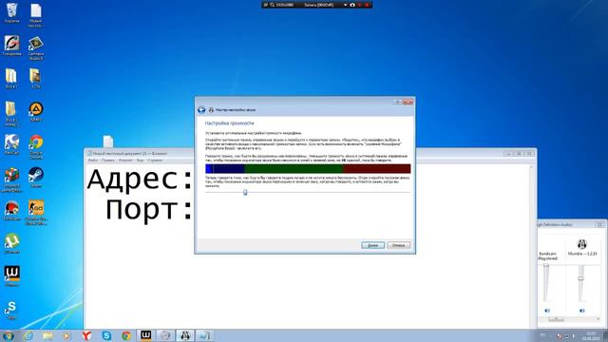This screenshot has width=608, height=342.
Task: Click the Windows Start button
Action: tap(8, 335)
